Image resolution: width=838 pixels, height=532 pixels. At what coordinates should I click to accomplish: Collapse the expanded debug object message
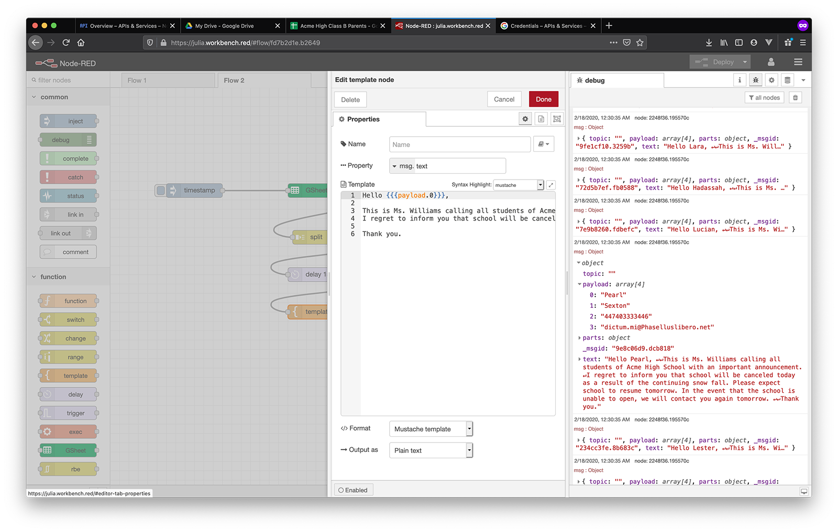[x=579, y=263]
